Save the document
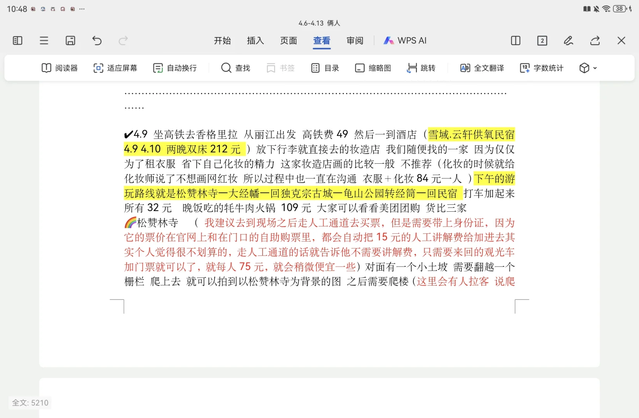The width and height of the screenshot is (639, 418). 70,41
